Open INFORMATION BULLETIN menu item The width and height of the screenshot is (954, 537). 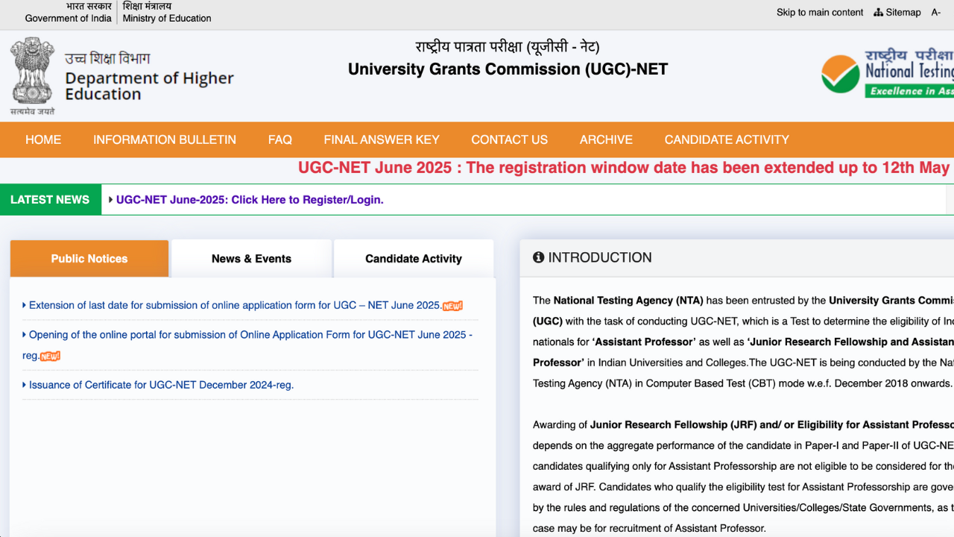(165, 139)
